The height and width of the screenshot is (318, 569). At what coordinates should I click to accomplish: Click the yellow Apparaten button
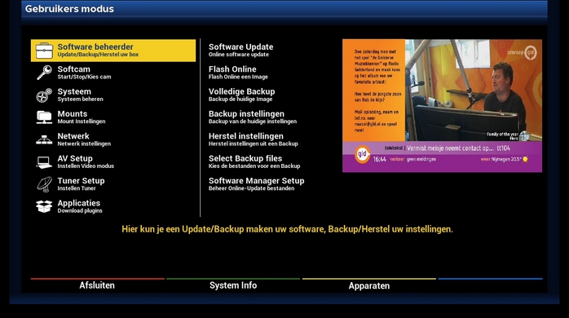pyautogui.click(x=369, y=285)
